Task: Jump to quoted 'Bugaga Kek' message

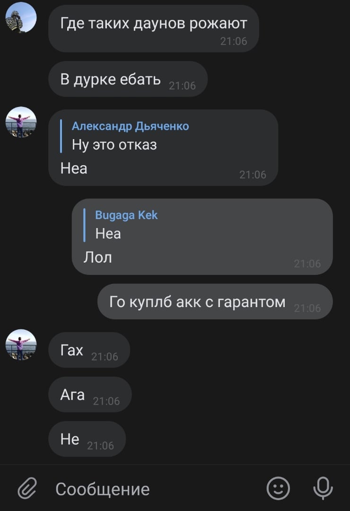Action: (121, 225)
